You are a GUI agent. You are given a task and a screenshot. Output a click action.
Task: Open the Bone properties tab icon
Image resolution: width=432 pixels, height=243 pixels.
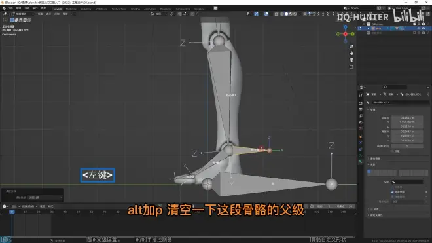pos(361,162)
